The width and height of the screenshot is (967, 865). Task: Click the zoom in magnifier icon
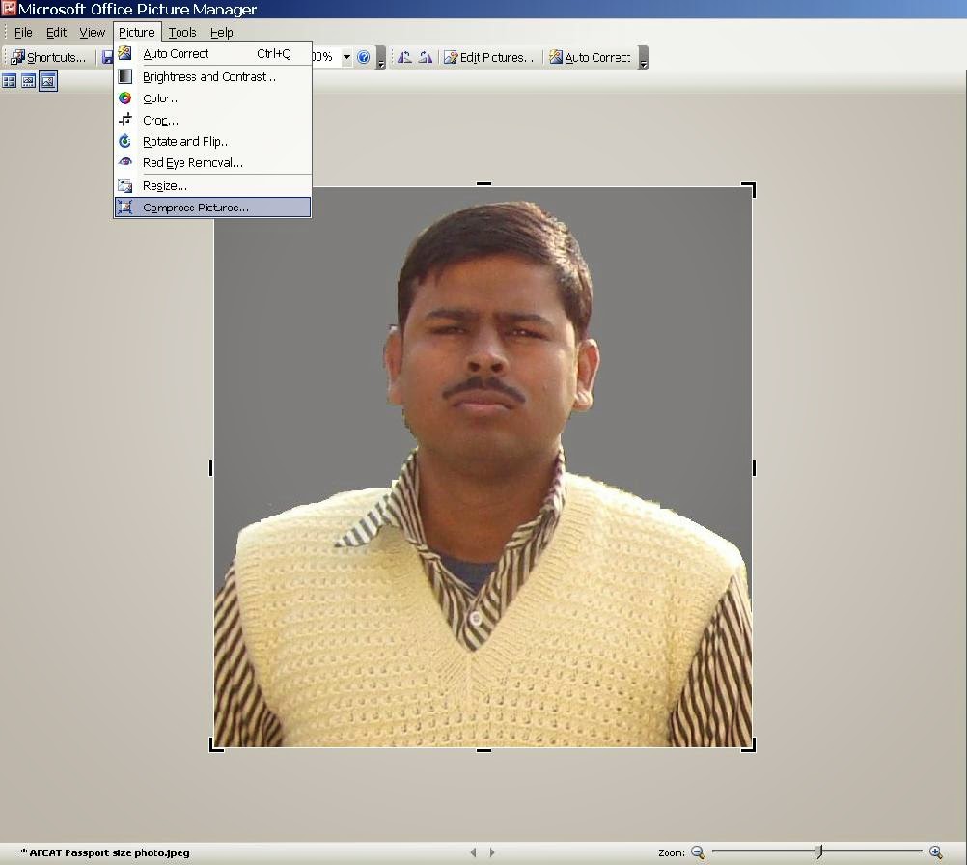(935, 852)
